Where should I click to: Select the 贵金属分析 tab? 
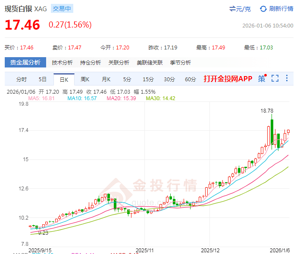[25, 62]
